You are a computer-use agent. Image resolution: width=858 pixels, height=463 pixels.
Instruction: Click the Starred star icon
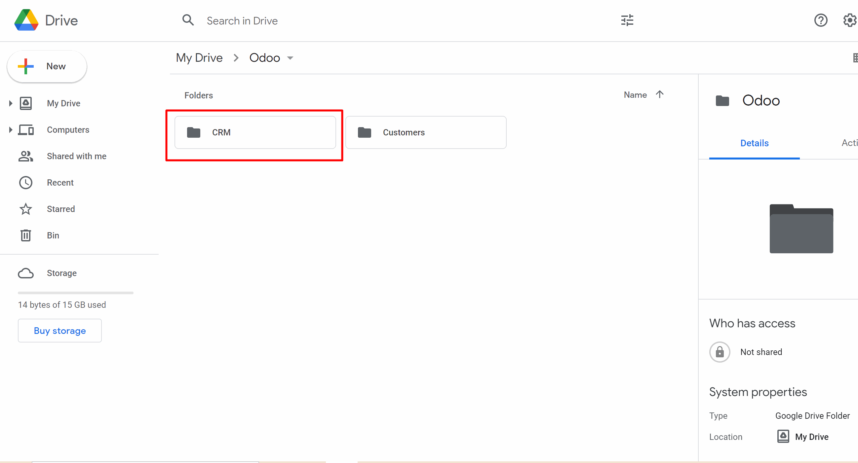[26, 209]
